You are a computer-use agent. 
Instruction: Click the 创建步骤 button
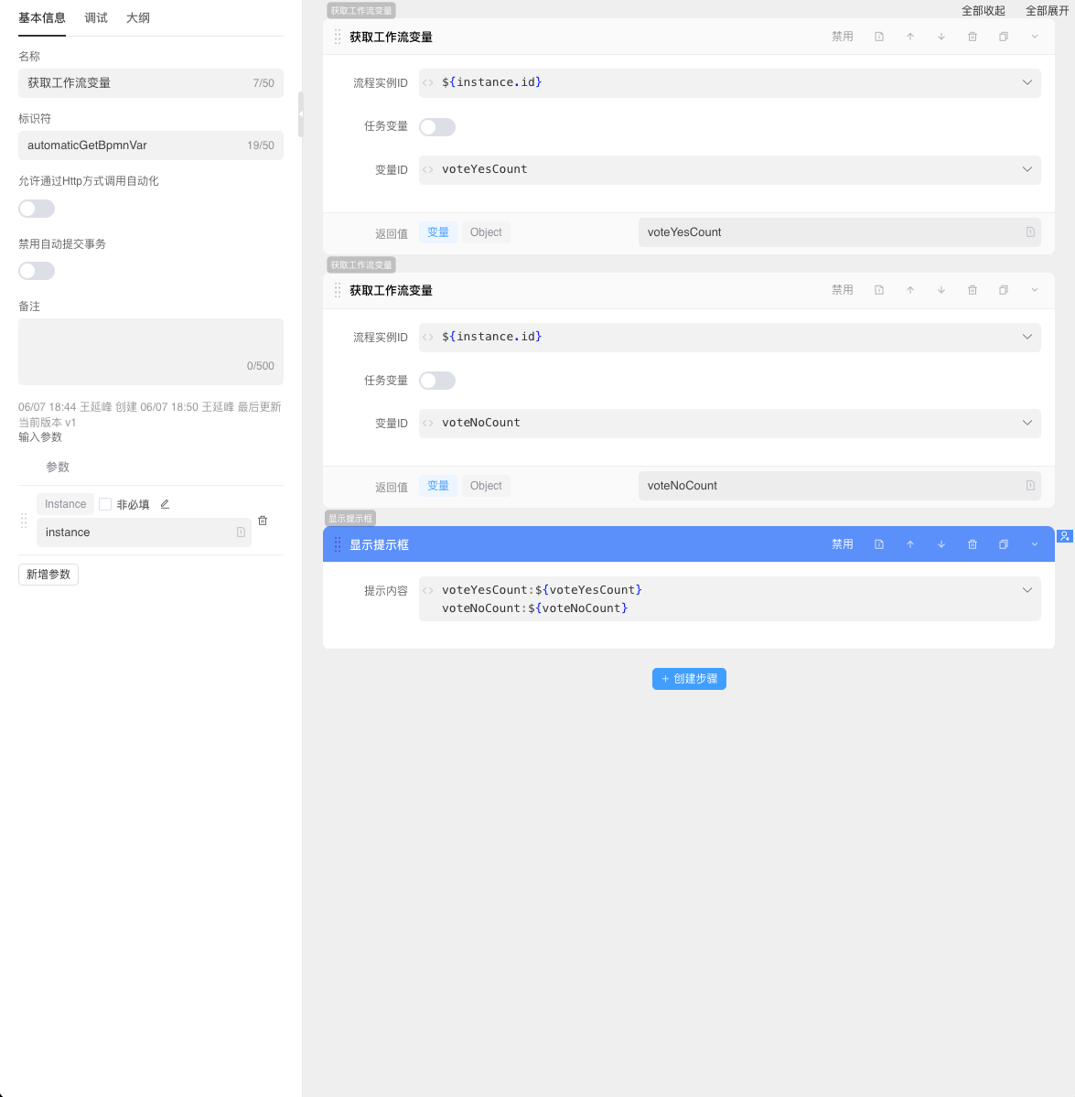689,679
